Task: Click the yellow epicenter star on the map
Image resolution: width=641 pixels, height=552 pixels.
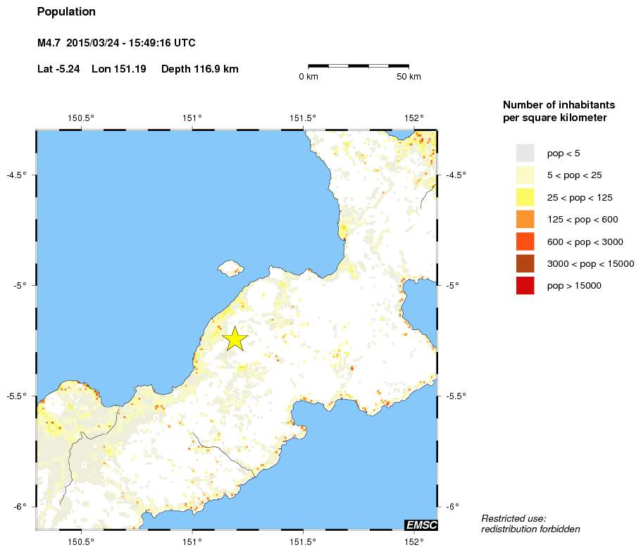Action: point(235,339)
